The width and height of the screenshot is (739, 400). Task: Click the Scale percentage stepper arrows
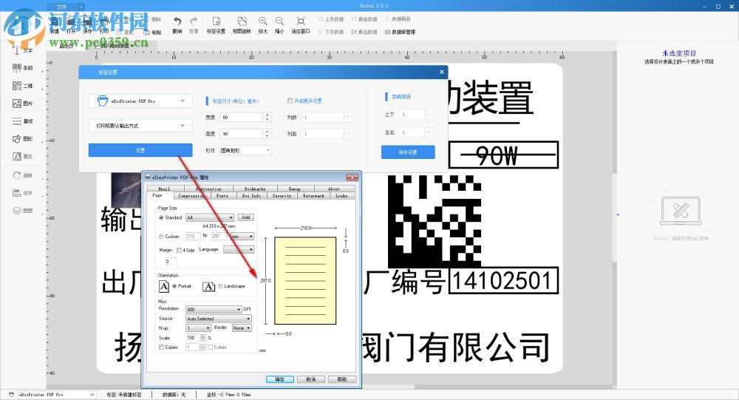pyautogui.click(x=203, y=338)
